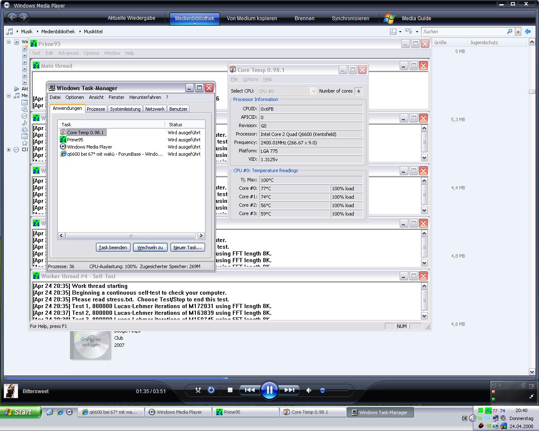
Task: Click the Task-Manager Task beenden button
Action: coord(113,247)
